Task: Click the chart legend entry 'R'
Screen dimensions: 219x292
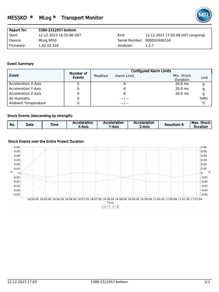Action: 117,207
